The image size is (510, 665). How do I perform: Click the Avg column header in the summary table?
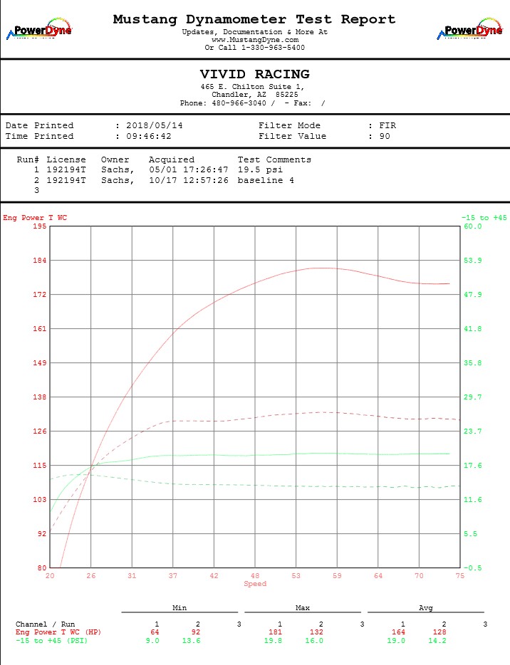(425, 608)
